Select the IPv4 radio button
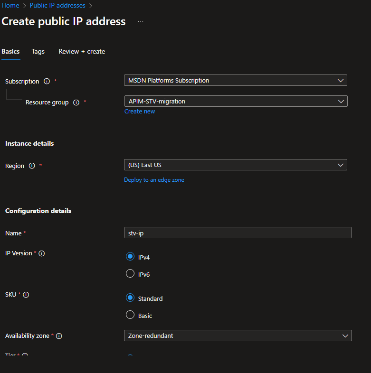This screenshot has height=373, width=371. click(x=130, y=256)
